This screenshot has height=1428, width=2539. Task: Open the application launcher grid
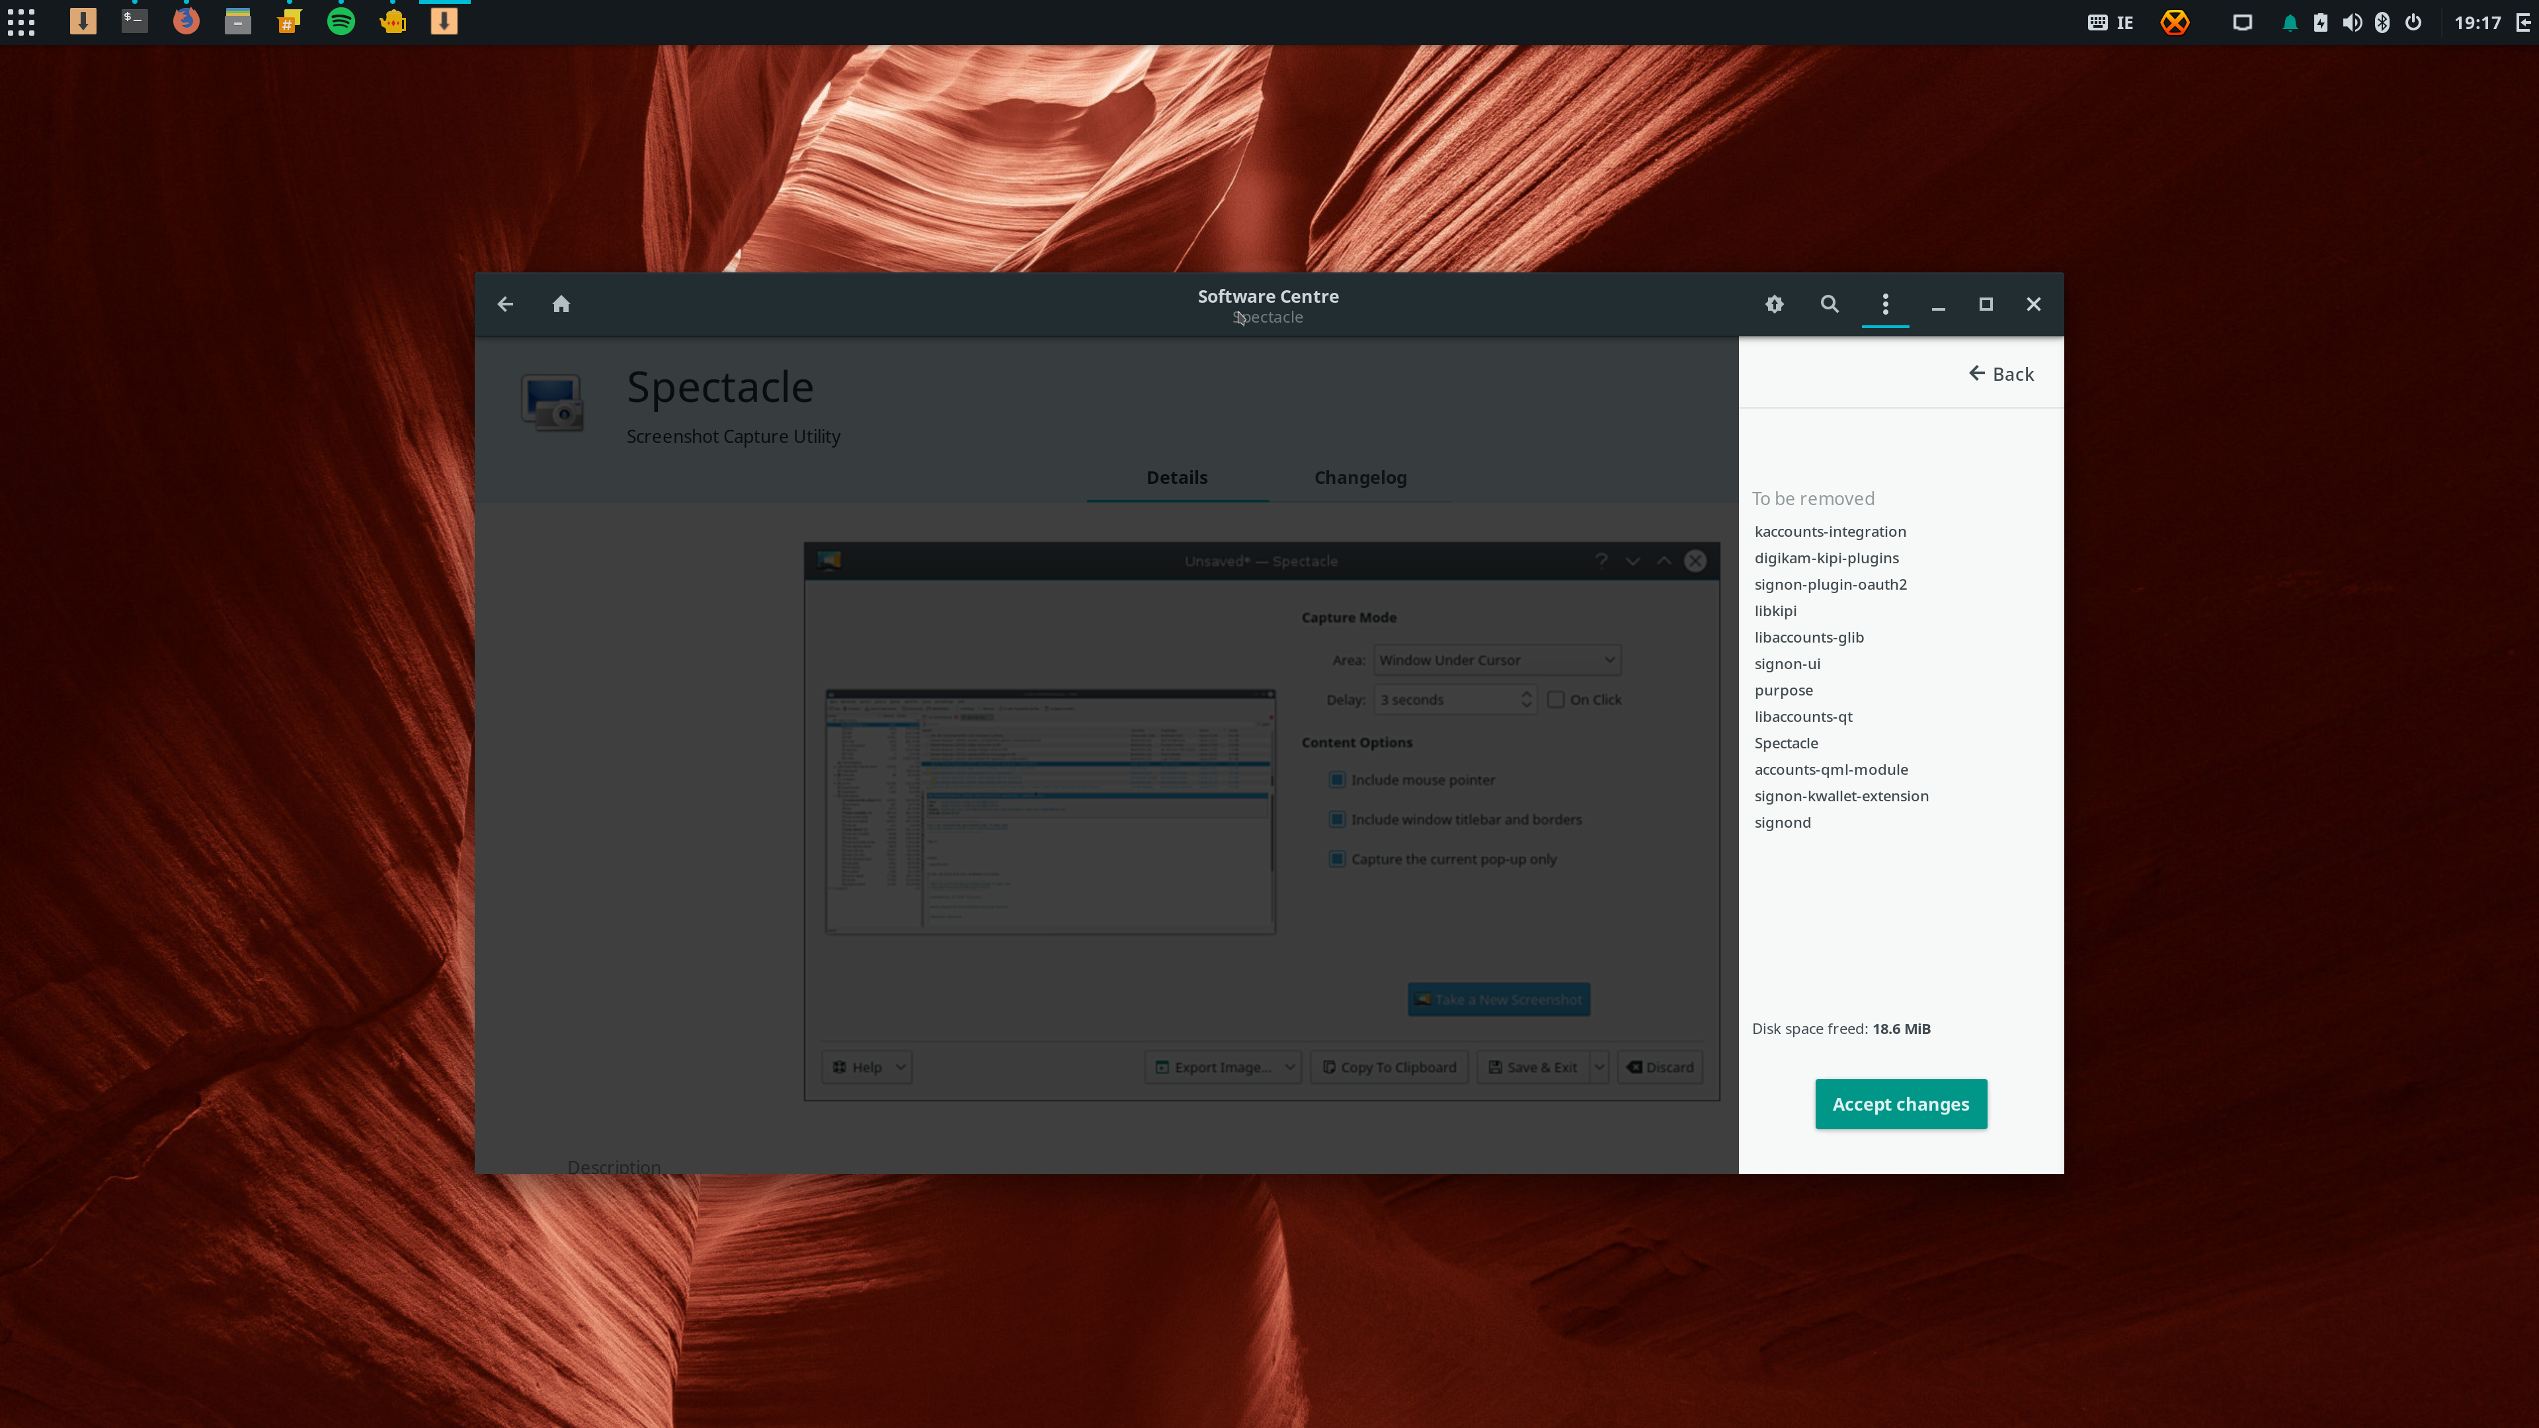point(20,22)
